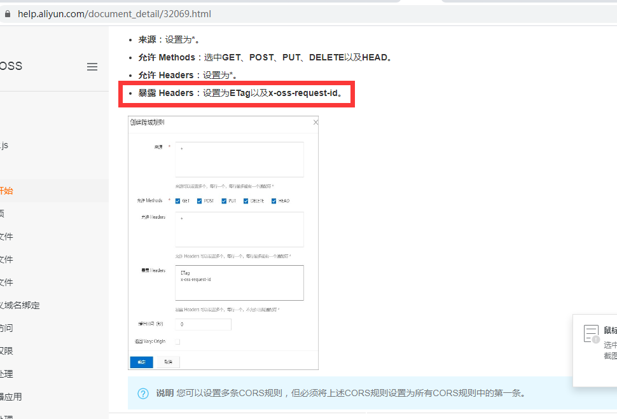Click inside the 来源 text area

(239, 159)
